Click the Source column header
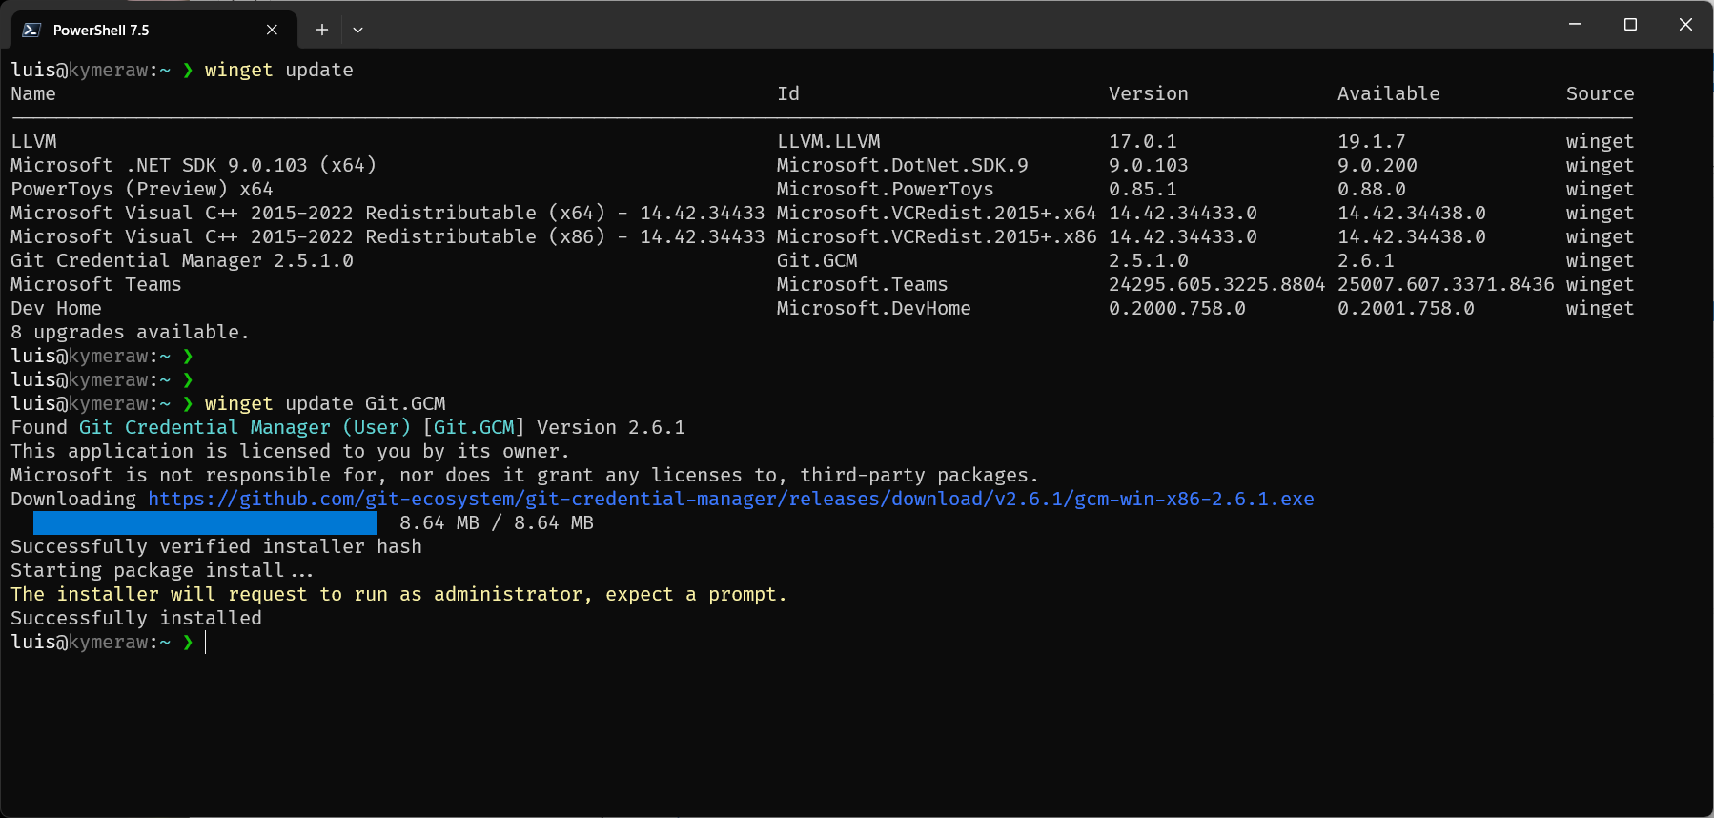The width and height of the screenshot is (1714, 818). 1601,93
